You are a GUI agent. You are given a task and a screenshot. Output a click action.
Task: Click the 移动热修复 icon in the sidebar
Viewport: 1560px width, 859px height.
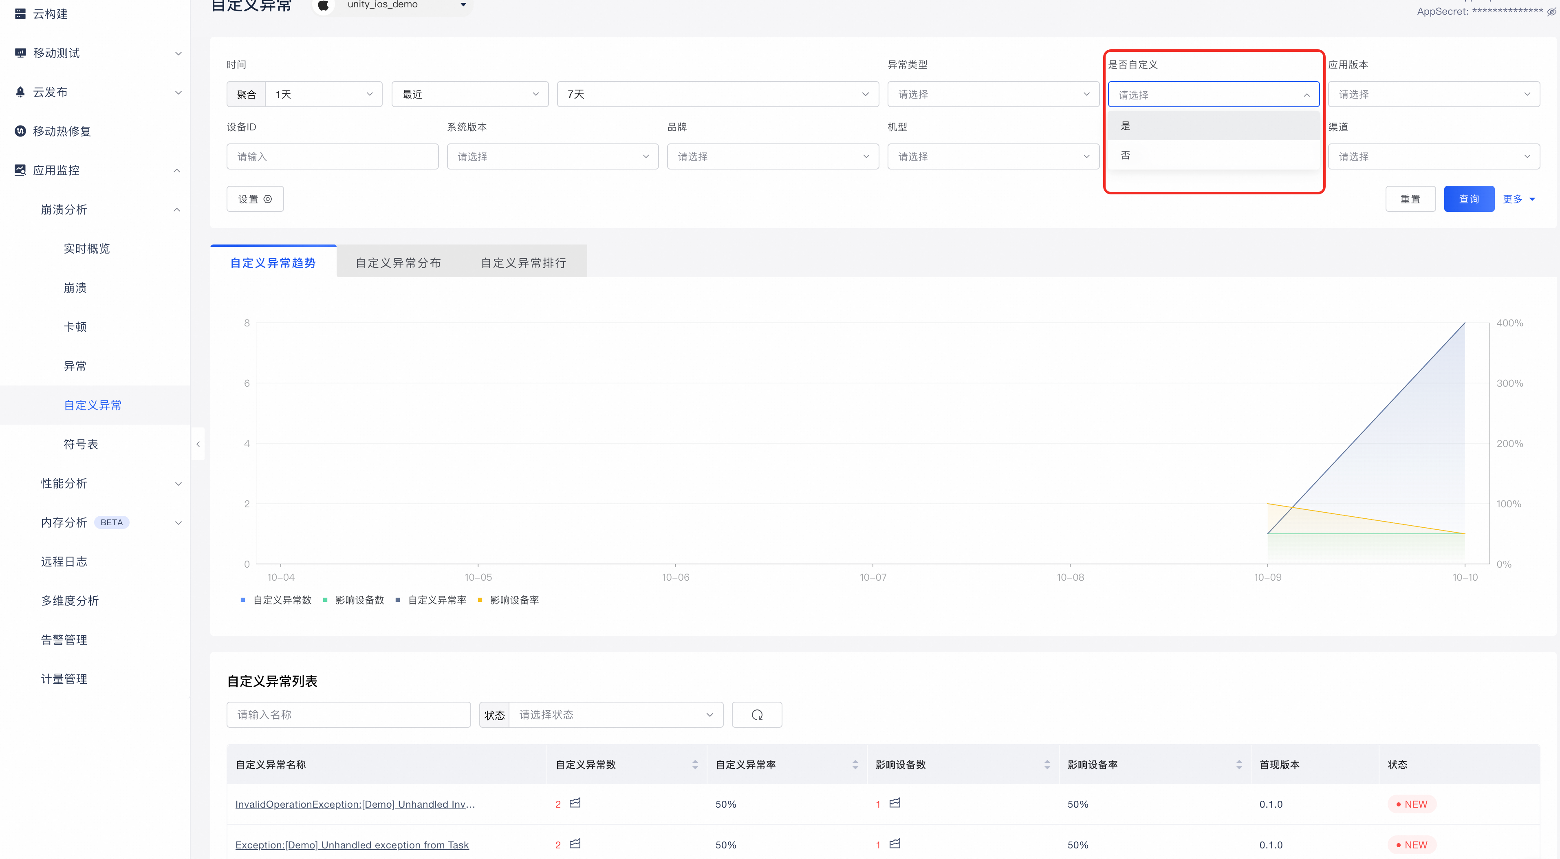coord(21,131)
